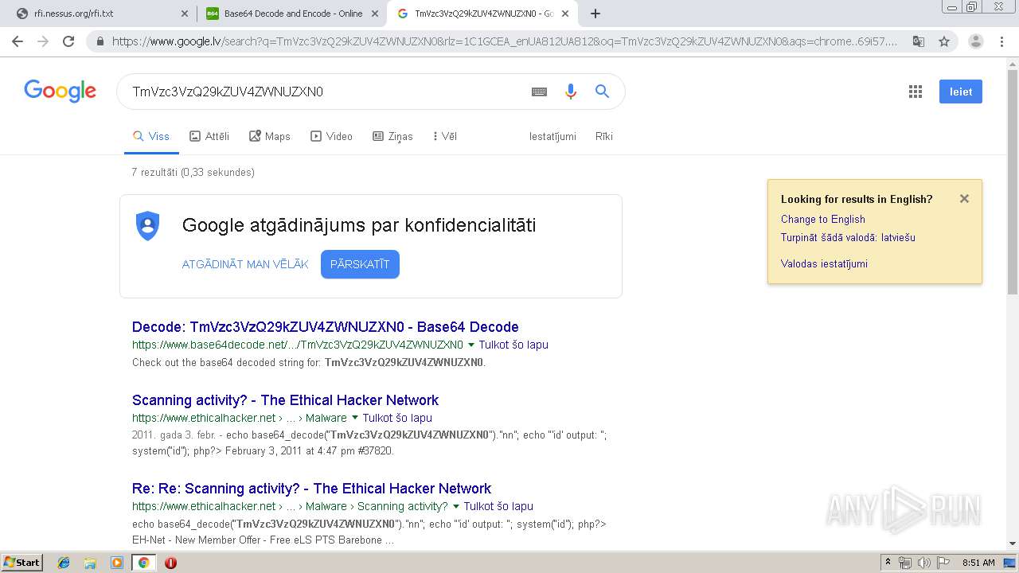1019x573 pixels.
Task: Open the network tray icon
Action: (x=905, y=563)
